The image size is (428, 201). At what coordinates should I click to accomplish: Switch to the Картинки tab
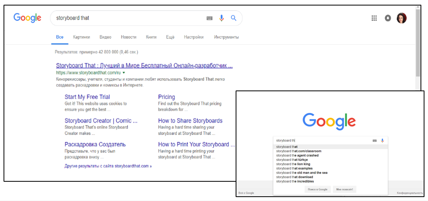pos(81,37)
